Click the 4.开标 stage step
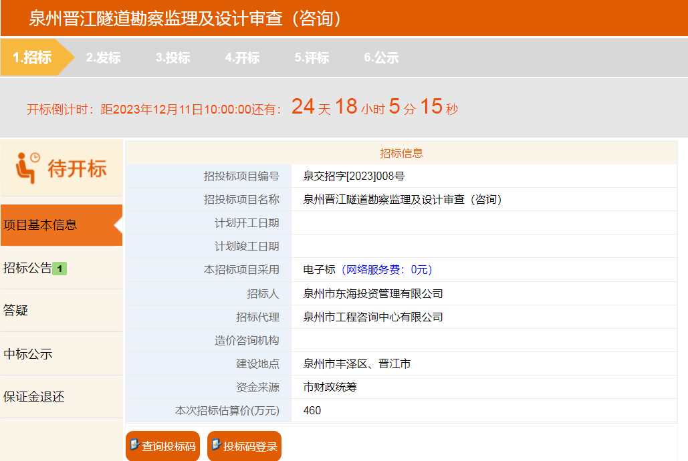Image resolution: width=688 pixels, height=461 pixels. pos(242,58)
